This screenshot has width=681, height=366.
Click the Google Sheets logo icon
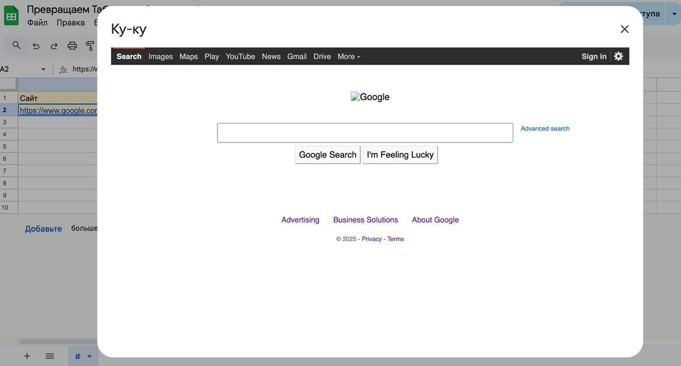[x=11, y=16]
